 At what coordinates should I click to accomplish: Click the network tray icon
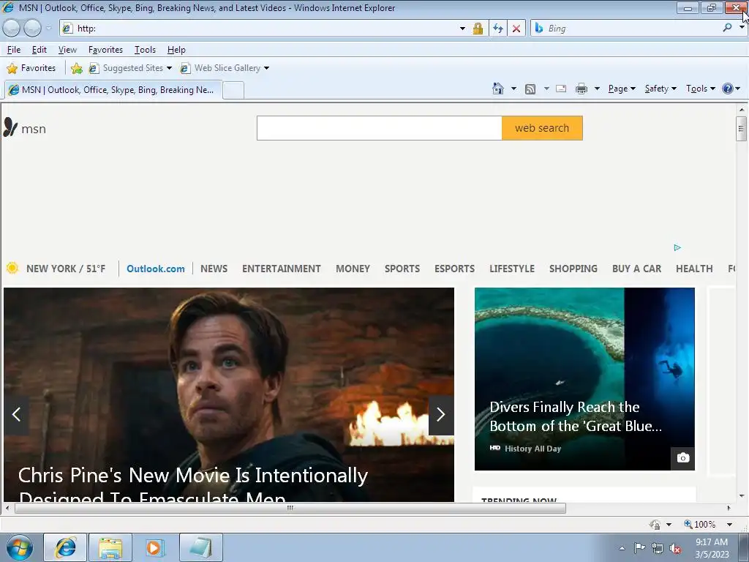pos(658,549)
